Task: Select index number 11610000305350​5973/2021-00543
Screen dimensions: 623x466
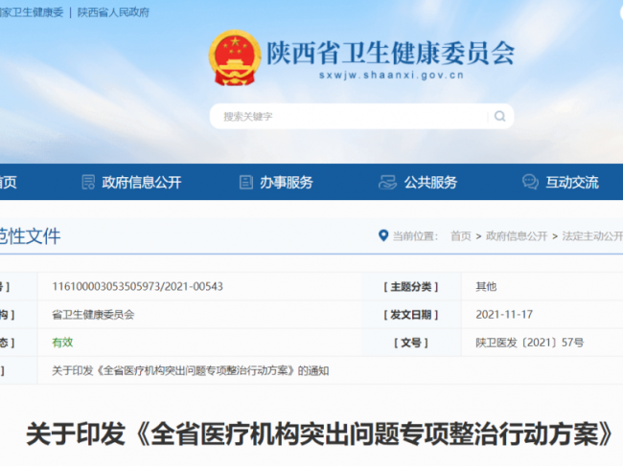Action: 137,286
